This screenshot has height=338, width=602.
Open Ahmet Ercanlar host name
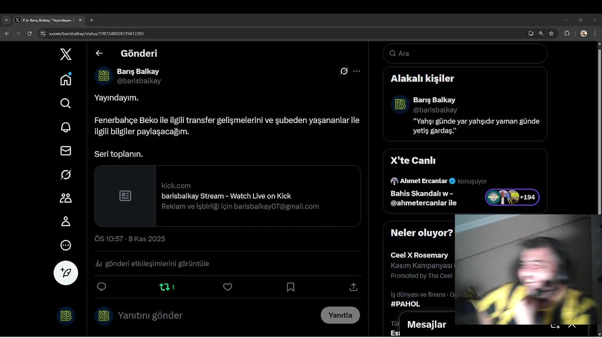click(x=424, y=181)
